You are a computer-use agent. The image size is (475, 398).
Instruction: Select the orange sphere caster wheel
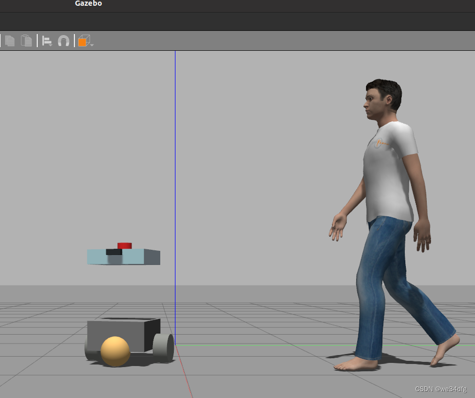pyautogui.click(x=115, y=351)
